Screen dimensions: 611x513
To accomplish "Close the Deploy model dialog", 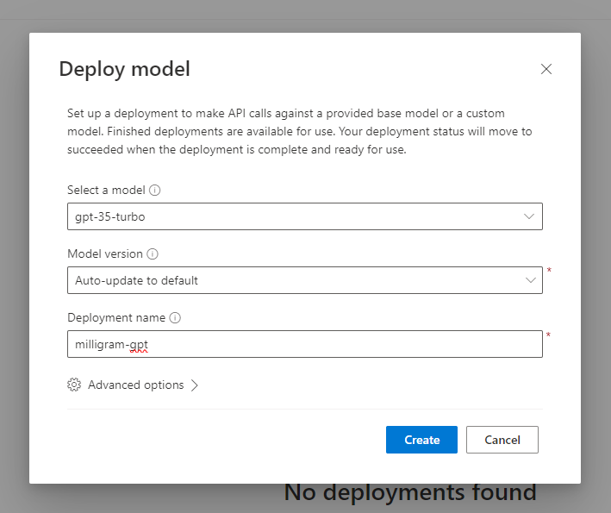I will coord(546,69).
